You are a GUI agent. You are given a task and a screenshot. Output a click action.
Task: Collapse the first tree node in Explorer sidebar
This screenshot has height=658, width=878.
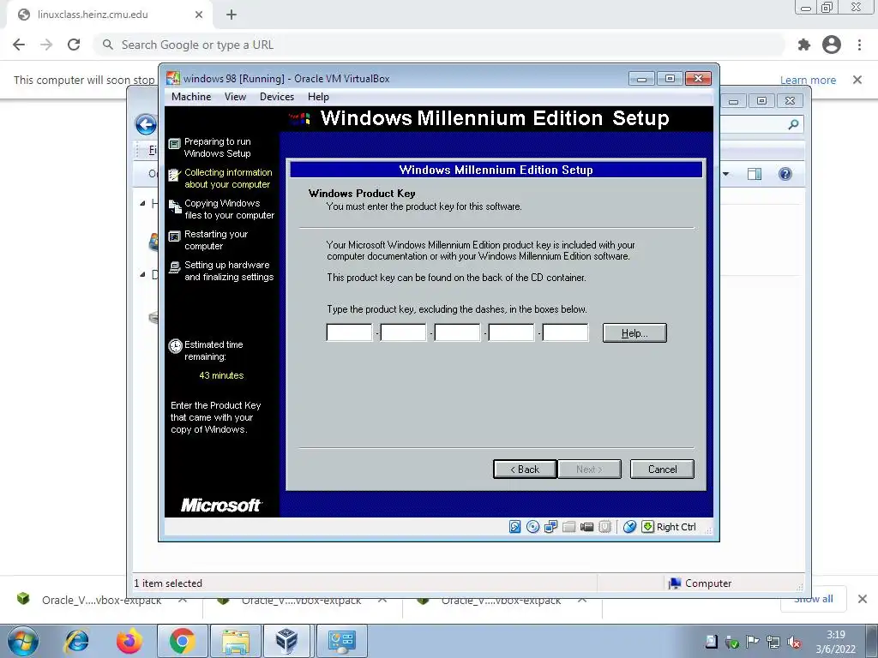142,204
